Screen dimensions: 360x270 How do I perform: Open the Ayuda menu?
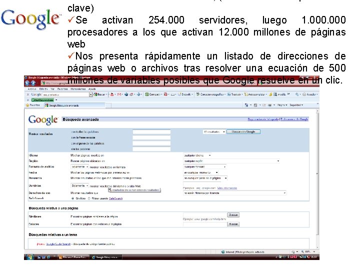coord(92,89)
